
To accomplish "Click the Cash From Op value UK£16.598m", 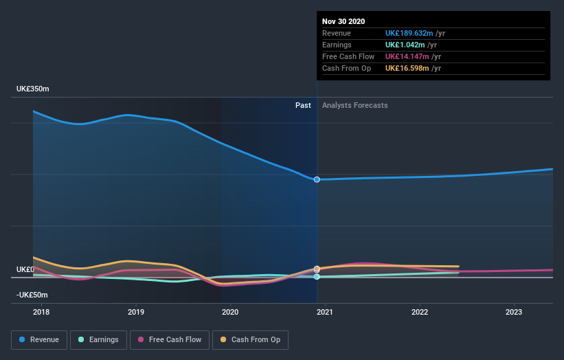I will point(407,68).
